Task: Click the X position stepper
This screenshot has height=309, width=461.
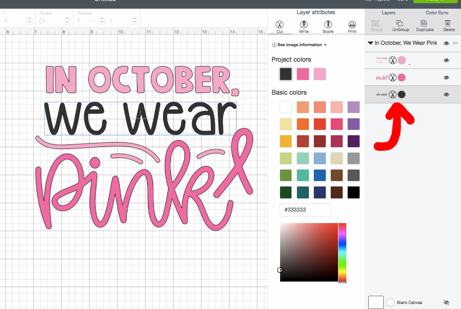Action: click(102, 21)
